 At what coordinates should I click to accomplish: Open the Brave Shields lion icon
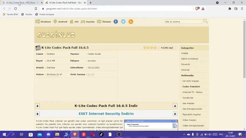(197, 8)
